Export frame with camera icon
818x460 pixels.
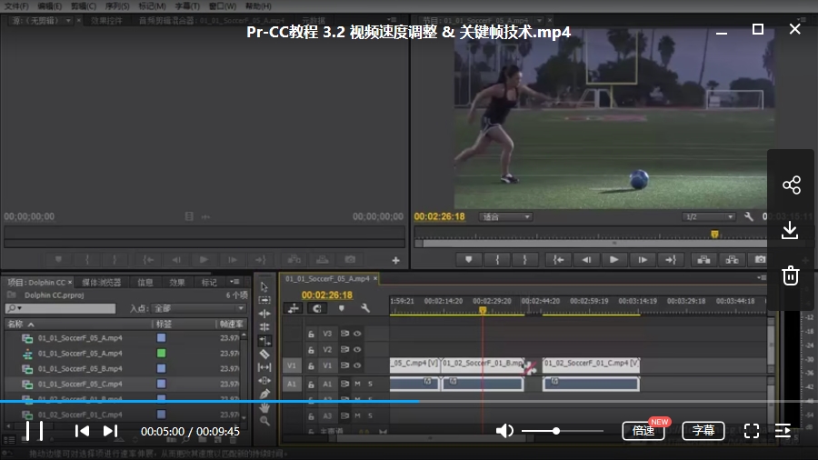(760, 259)
